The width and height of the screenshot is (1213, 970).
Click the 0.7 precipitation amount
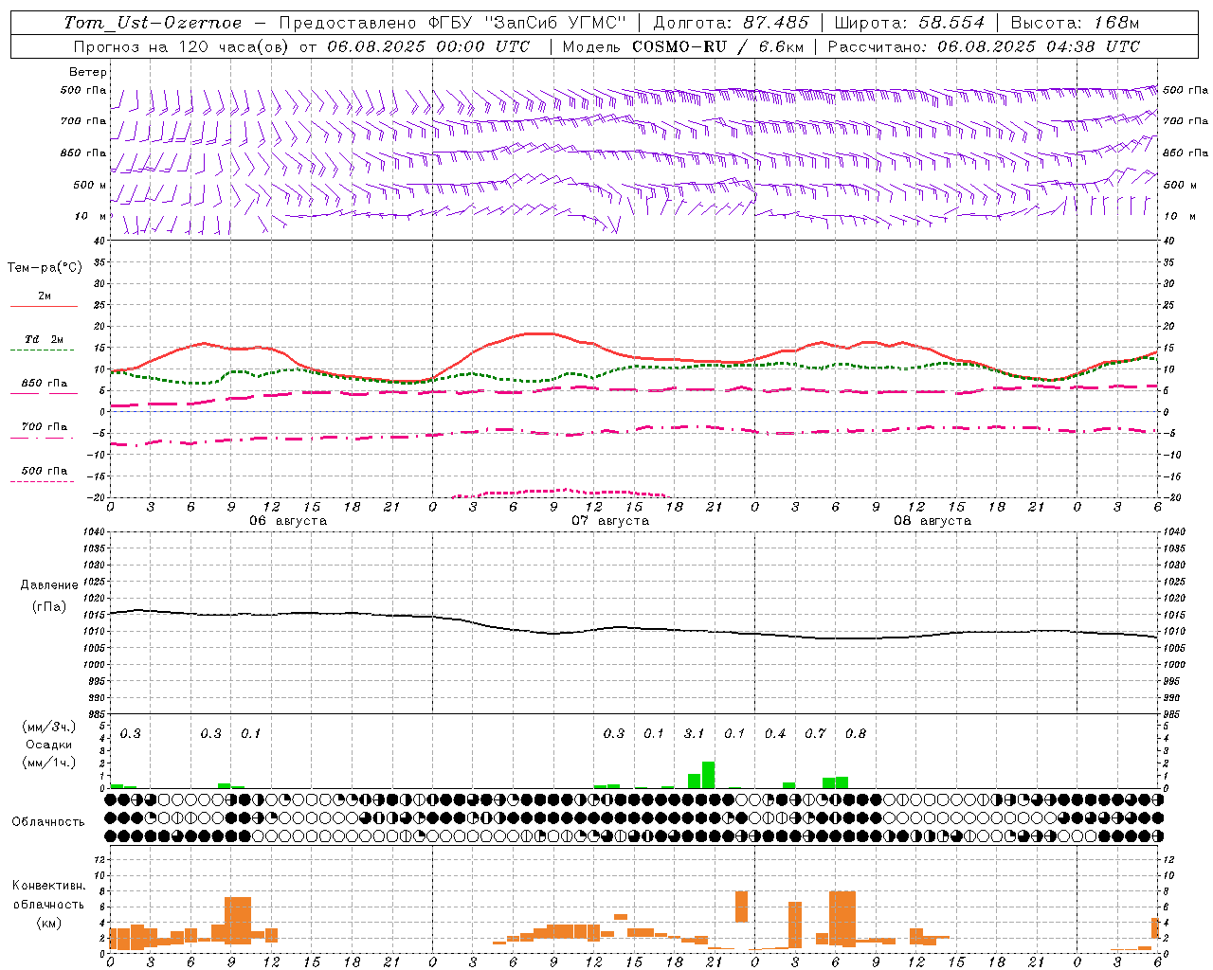pos(815,733)
